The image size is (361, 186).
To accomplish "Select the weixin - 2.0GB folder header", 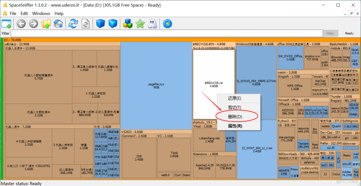I will (303, 72).
